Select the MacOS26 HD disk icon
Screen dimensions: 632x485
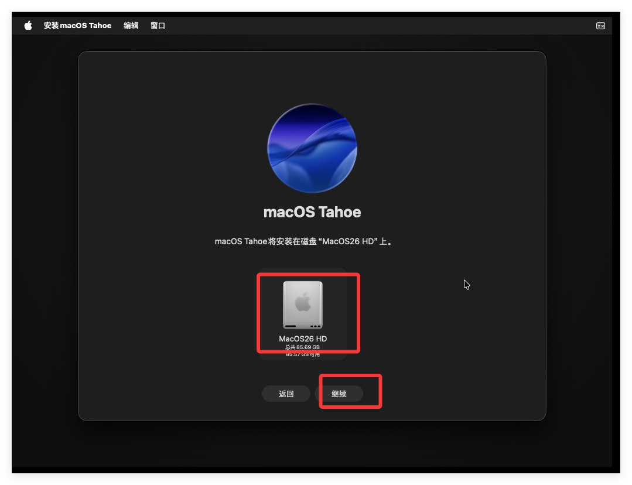point(303,305)
